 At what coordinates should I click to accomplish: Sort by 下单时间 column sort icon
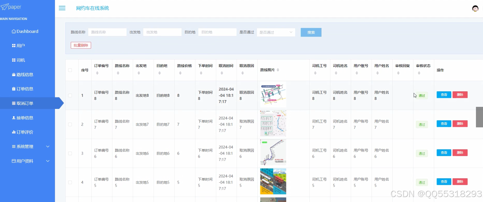coord(201,73)
